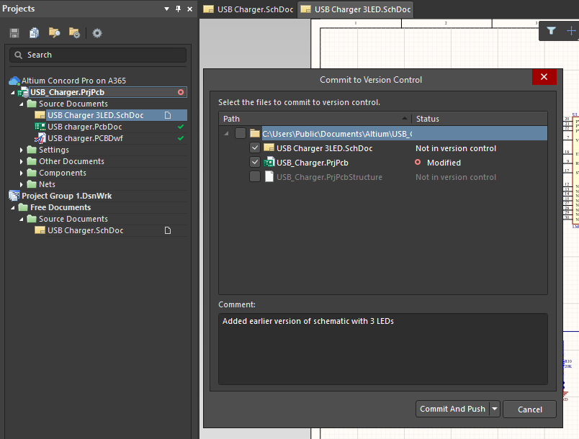Click PCBDwf drawing icon in project tree
The width and height of the screenshot is (579, 439).
pos(40,138)
